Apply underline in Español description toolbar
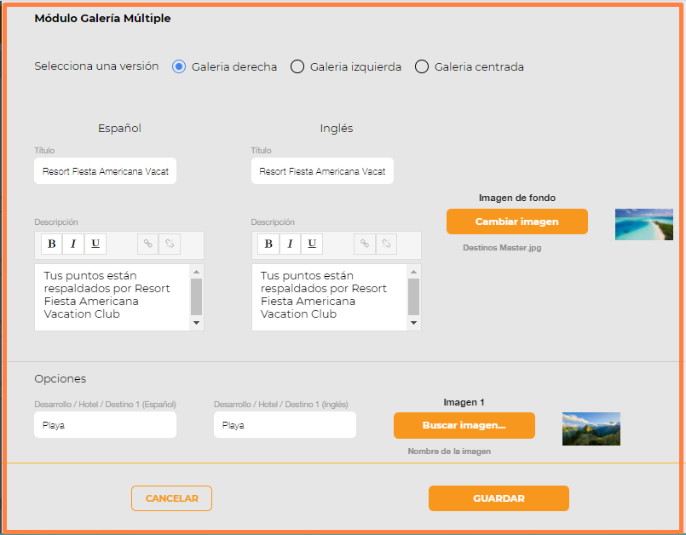The image size is (686, 535). (x=95, y=244)
